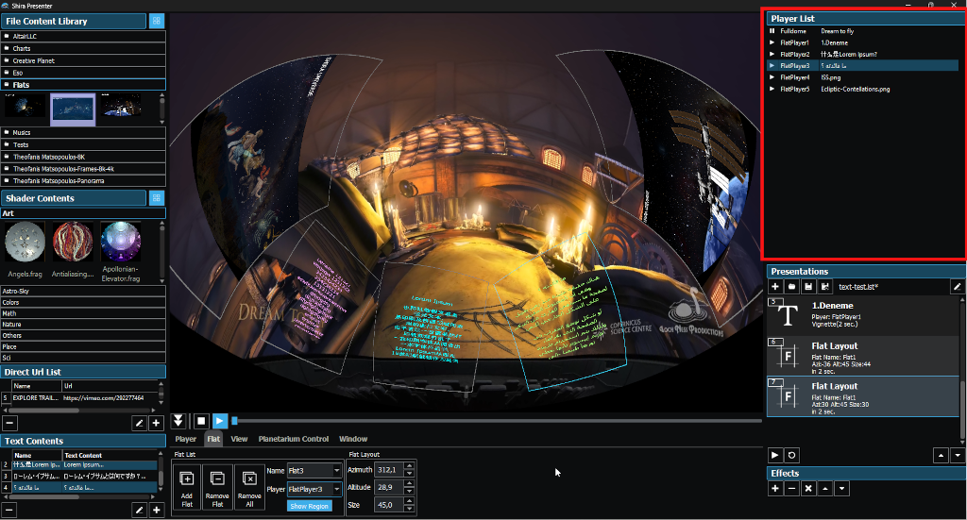Pause the Fulldome player in Player List
This screenshot has width=967, height=520.
(x=772, y=31)
